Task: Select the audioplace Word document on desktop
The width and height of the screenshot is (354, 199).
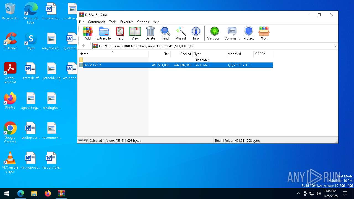Action: point(31,131)
